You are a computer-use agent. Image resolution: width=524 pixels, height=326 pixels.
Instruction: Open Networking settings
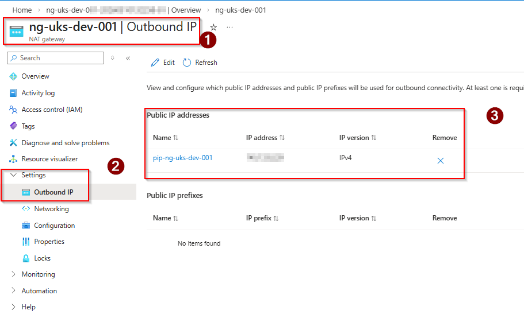click(x=51, y=209)
